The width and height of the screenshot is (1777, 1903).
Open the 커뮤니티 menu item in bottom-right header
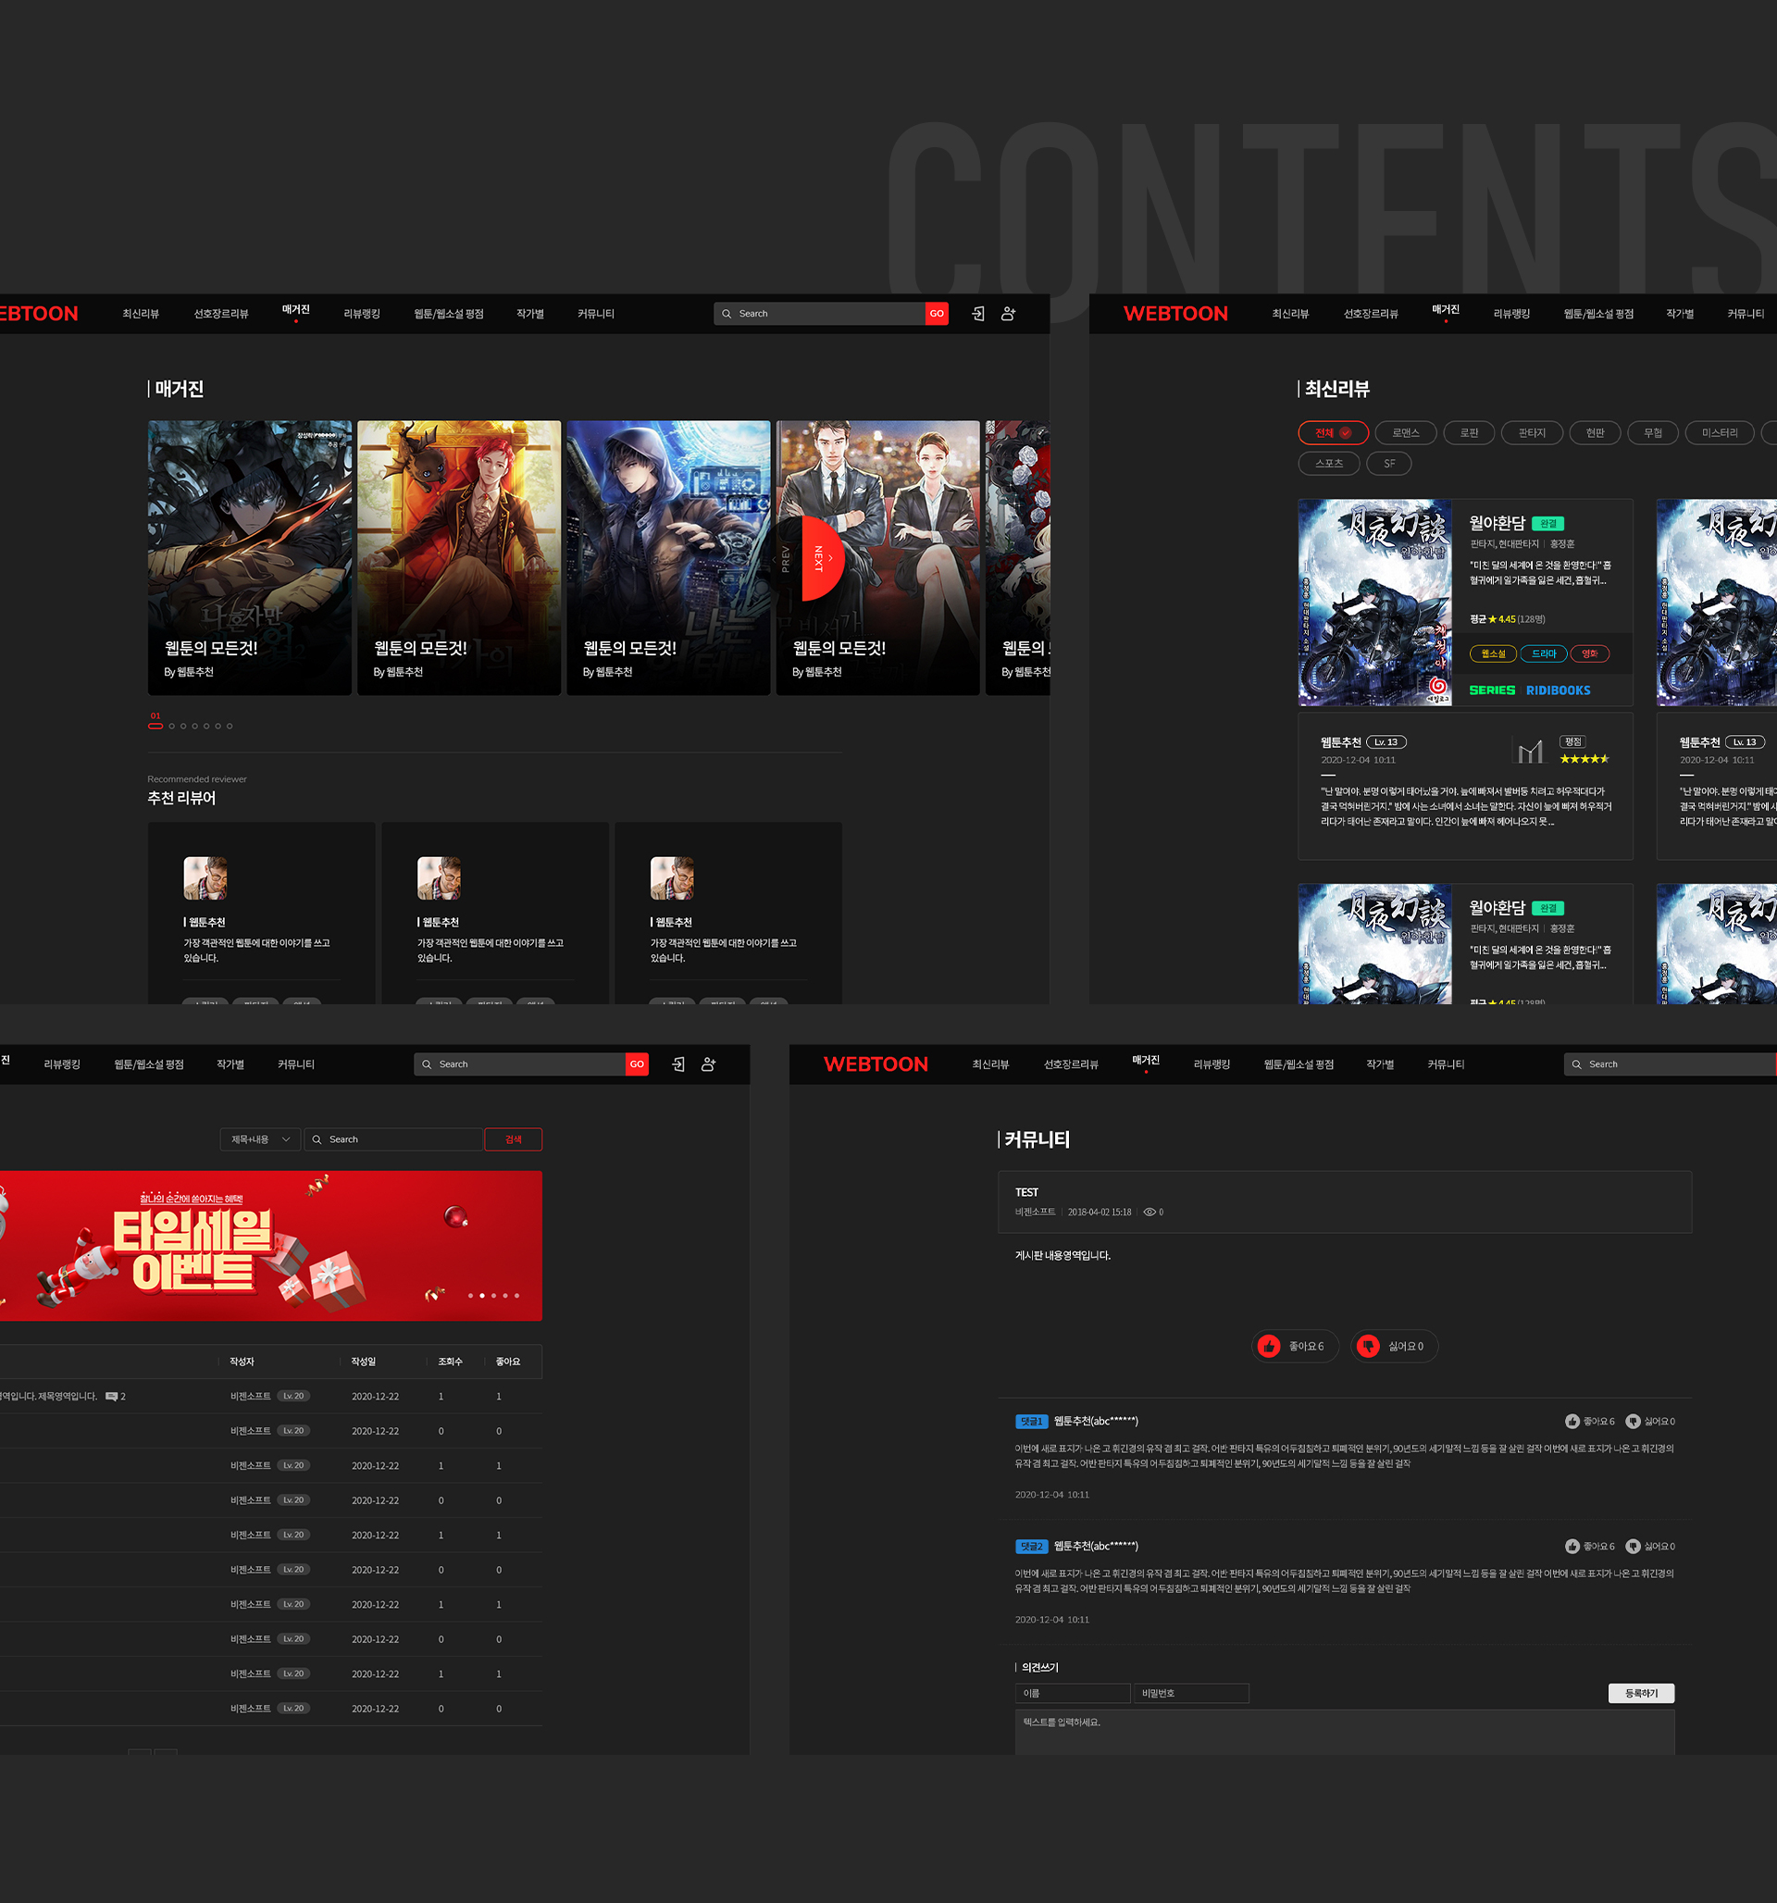tap(1445, 1064)
